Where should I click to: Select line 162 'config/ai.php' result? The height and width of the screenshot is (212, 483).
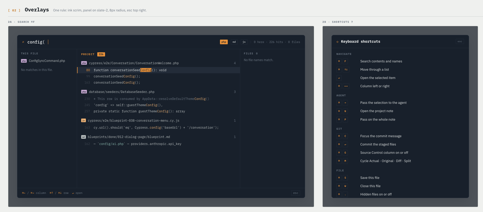click(x=158, y=144)
